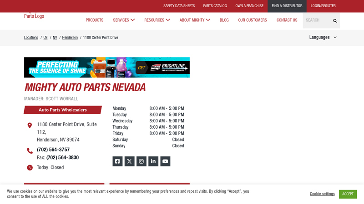Viewport: 364px width, 204px height.
Task: Open the Instagram social icon
Action: click(x=142, y=161)
